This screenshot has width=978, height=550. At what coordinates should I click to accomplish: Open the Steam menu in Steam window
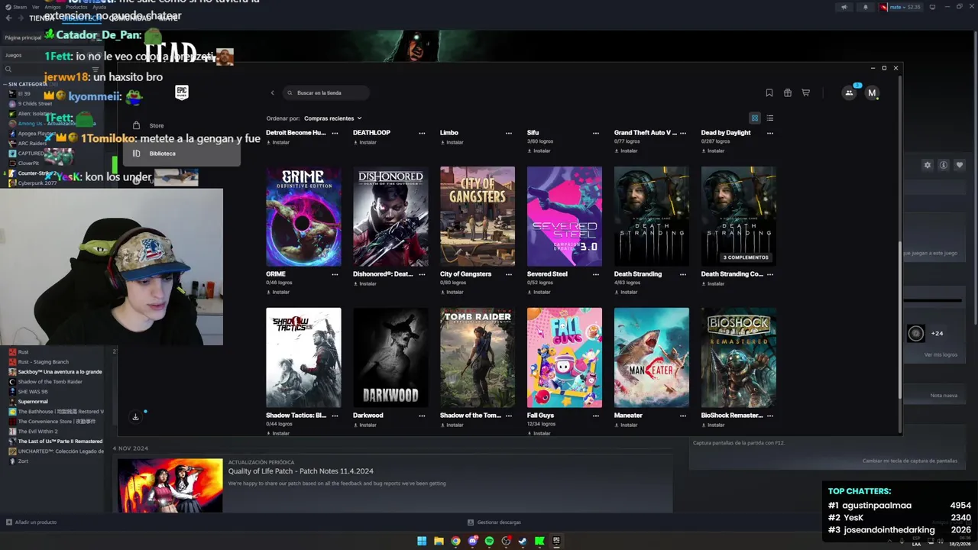click(16, 7)
